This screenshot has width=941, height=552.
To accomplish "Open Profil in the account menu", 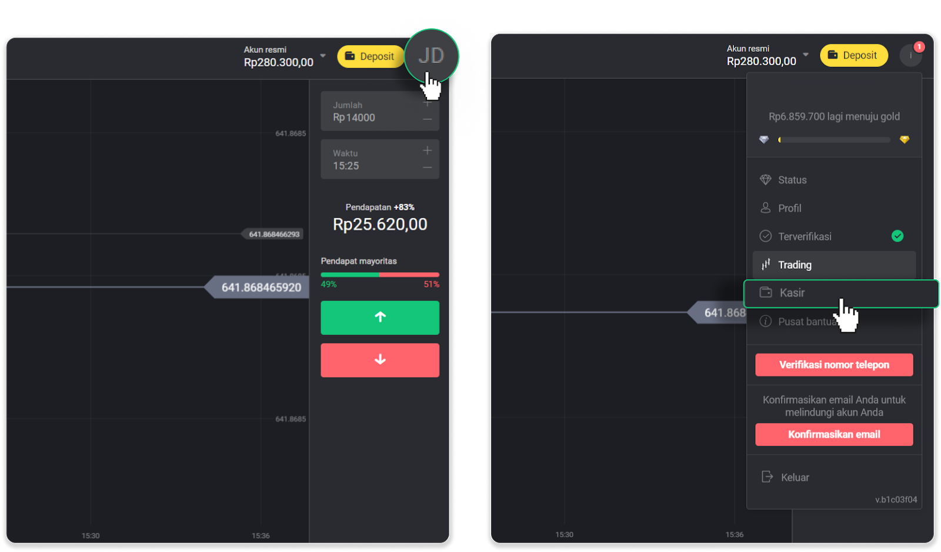I will (x=789, y=208).
